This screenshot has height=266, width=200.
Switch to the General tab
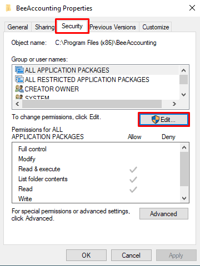[18, 27]
